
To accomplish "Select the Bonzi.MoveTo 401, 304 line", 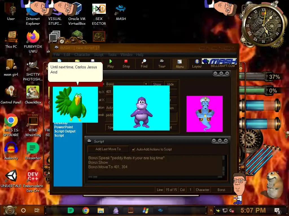I will pos(108,167).
